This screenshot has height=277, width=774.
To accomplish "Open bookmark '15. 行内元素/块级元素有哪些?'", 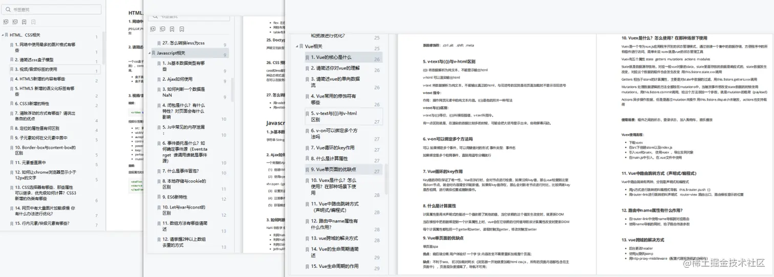I will (x=42, y=223).
